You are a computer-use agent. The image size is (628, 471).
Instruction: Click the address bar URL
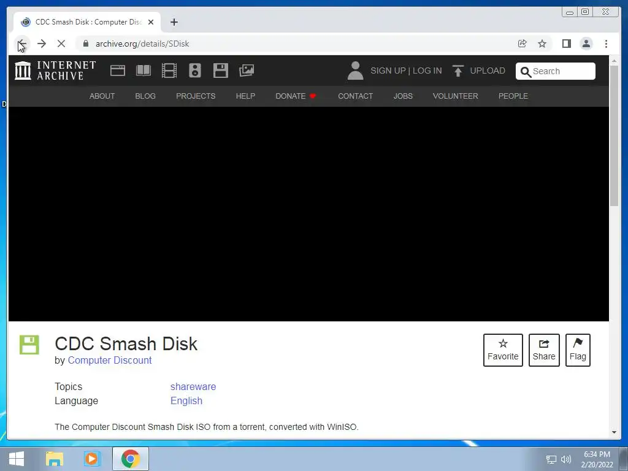142,44
